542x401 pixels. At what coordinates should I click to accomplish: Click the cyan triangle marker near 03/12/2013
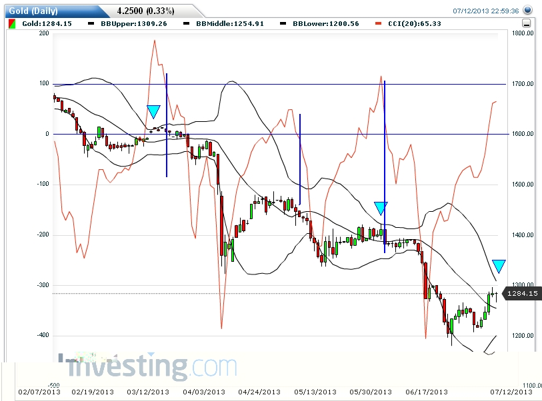point(153,112)
